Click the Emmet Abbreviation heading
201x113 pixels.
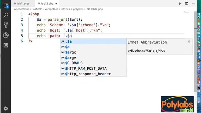147,42
